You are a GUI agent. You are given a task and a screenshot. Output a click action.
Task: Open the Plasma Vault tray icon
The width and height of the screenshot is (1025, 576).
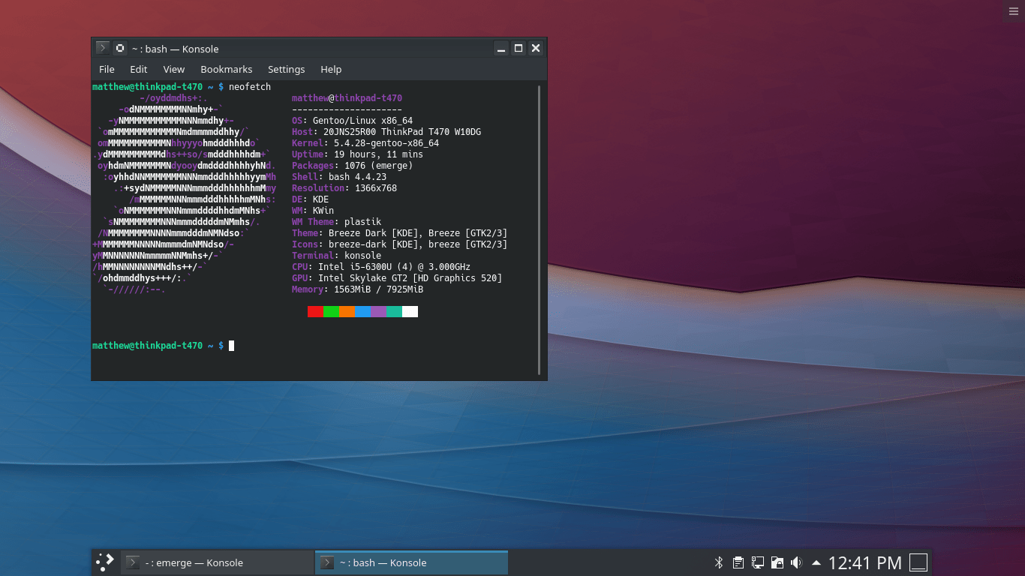(777, 562)
